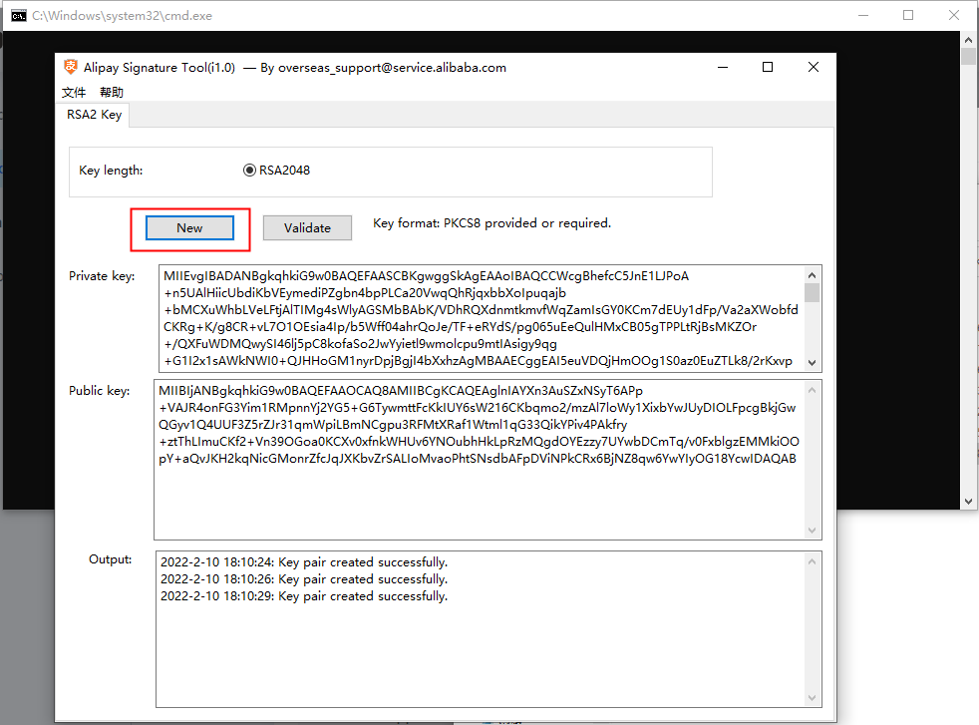Minimize the Alipay Signature Tool window

click(722, 67)
